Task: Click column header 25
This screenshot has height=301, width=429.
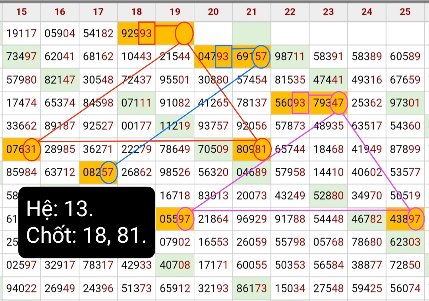Action: [405, 12]
